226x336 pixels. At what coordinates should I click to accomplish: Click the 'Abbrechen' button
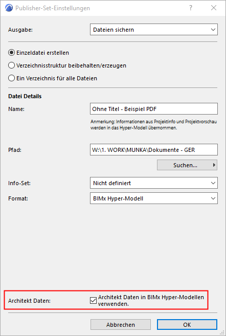click(121, 325)
